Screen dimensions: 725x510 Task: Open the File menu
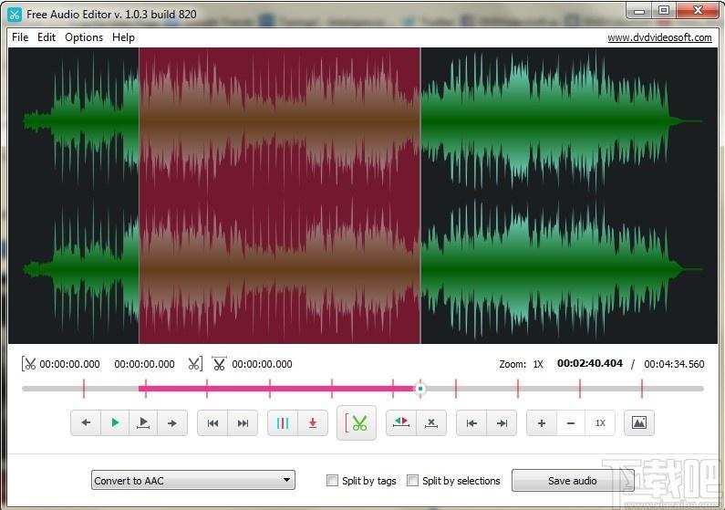click(20, 37)
